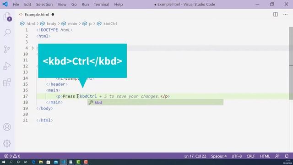The height and width of the screenshot is (165, 293).
Task: Place cursor on closing html tag
Action: click(x=45, y=120)
